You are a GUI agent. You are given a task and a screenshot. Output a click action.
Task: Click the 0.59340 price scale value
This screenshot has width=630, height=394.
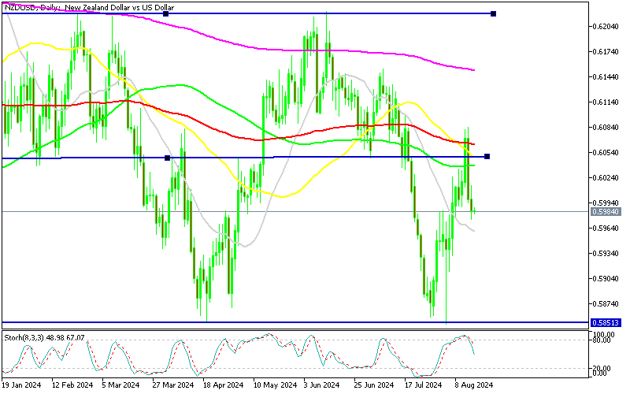point(606,253)
